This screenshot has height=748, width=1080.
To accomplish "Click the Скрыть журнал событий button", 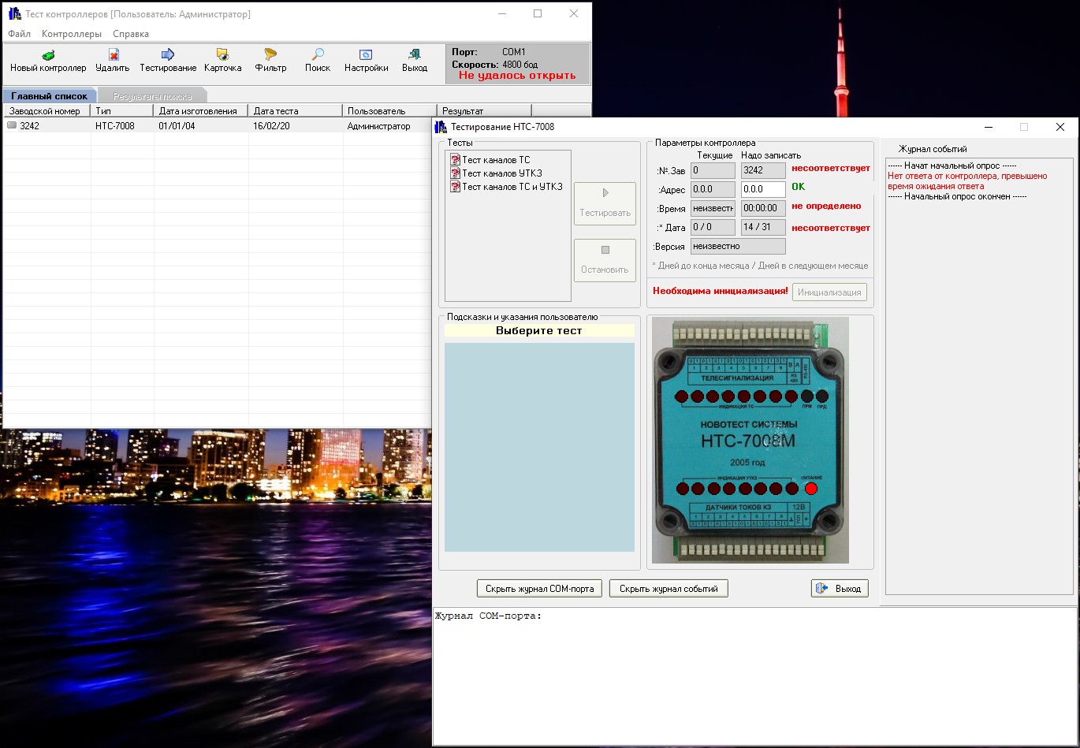I will 668,588.
